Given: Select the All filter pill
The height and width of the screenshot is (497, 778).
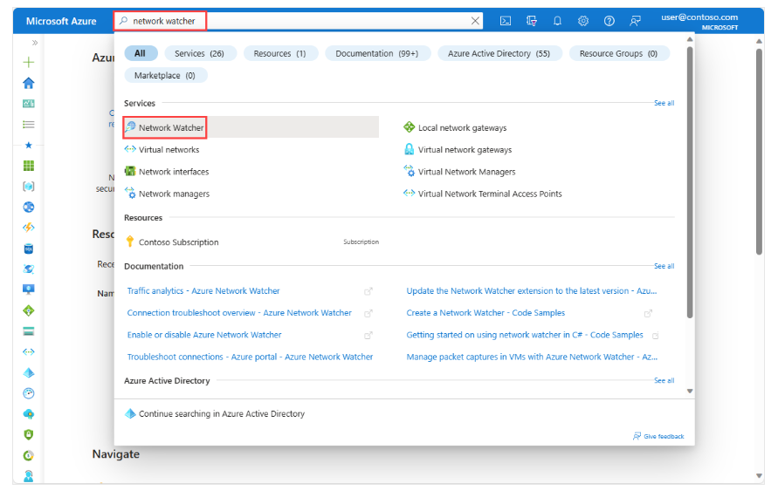Looking at the screenshot, I should click(141, 53).
